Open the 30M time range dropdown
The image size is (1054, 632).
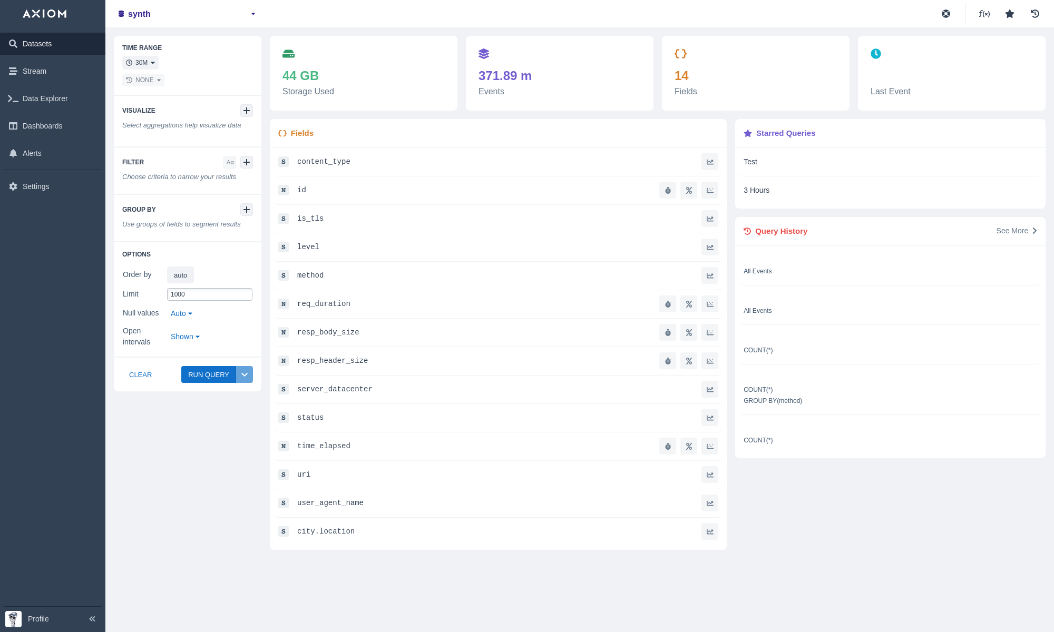click(x=141, y=63)
